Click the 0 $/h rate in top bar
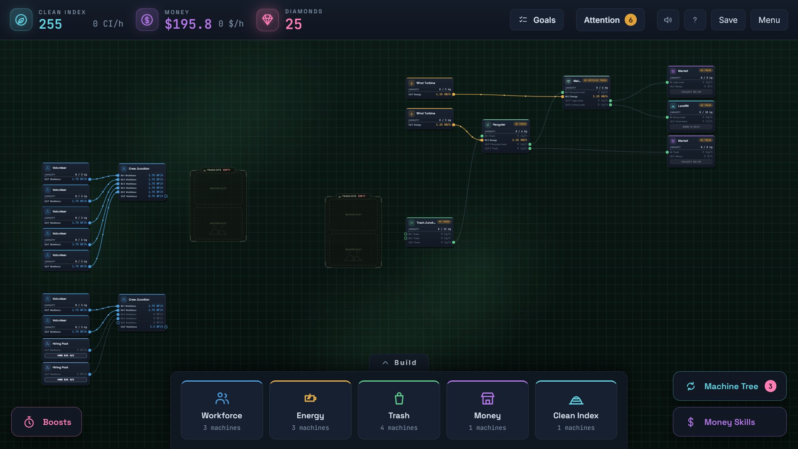The width and height of the screenshot is (798, 449). [231, 24]
